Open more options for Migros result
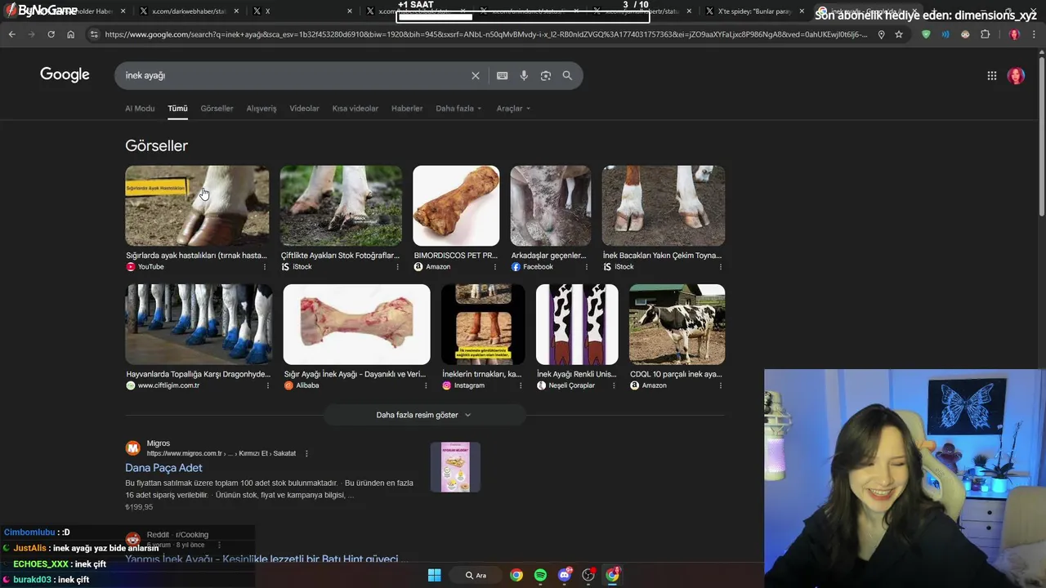The height and width of the screenshot is (588, 1046). tap(306, 453)
